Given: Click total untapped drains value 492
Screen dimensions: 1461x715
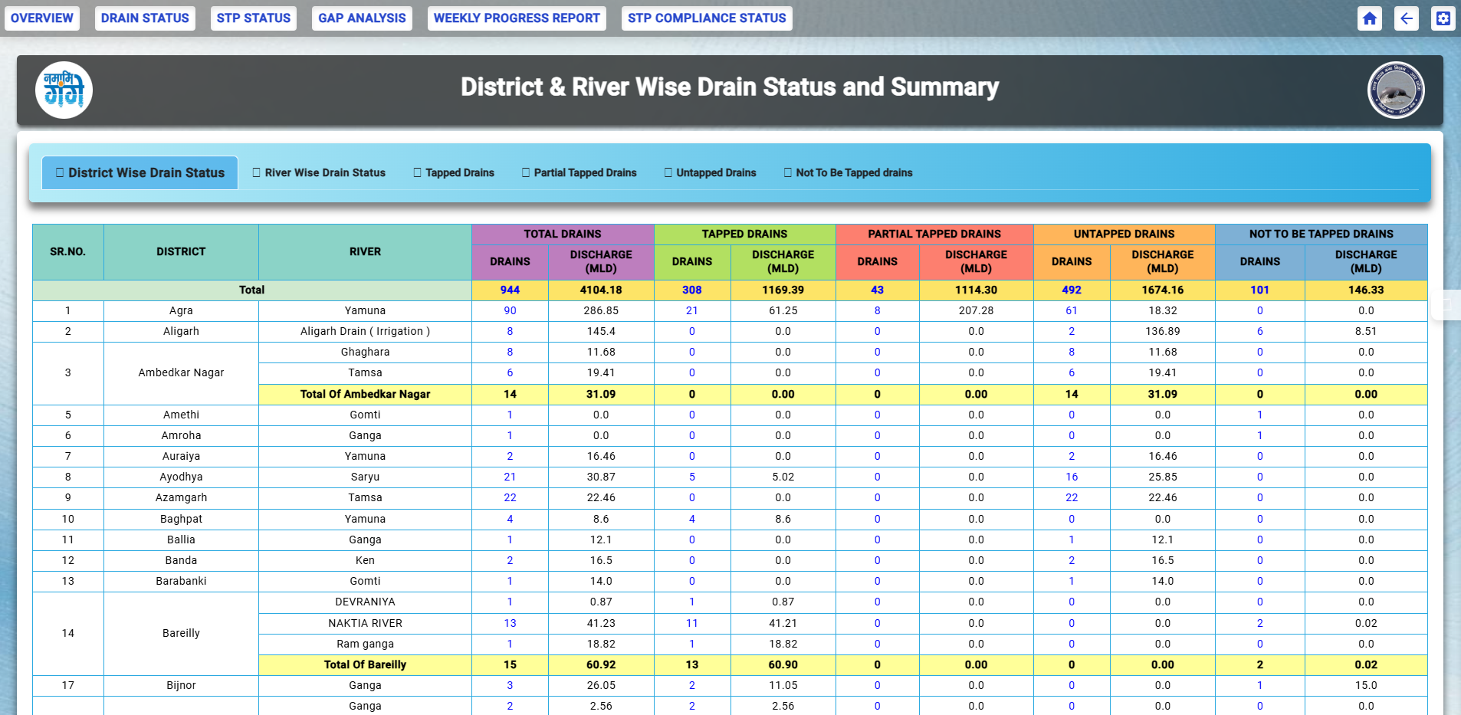Looking at the screenshot, I should pos(1072,290).
